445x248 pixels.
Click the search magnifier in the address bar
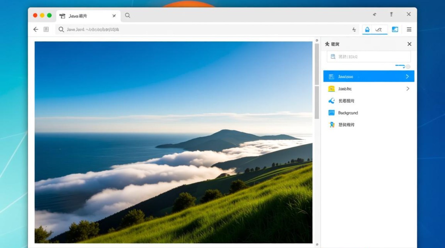click(61, 29)
